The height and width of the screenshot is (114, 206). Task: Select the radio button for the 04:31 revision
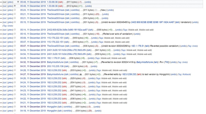tap(15, 66)
